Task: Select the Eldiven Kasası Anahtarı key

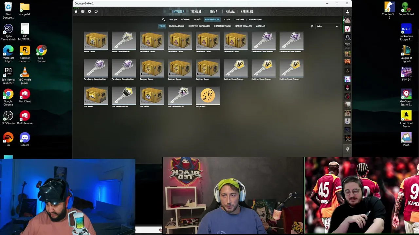Action: [x=124, y=42]
